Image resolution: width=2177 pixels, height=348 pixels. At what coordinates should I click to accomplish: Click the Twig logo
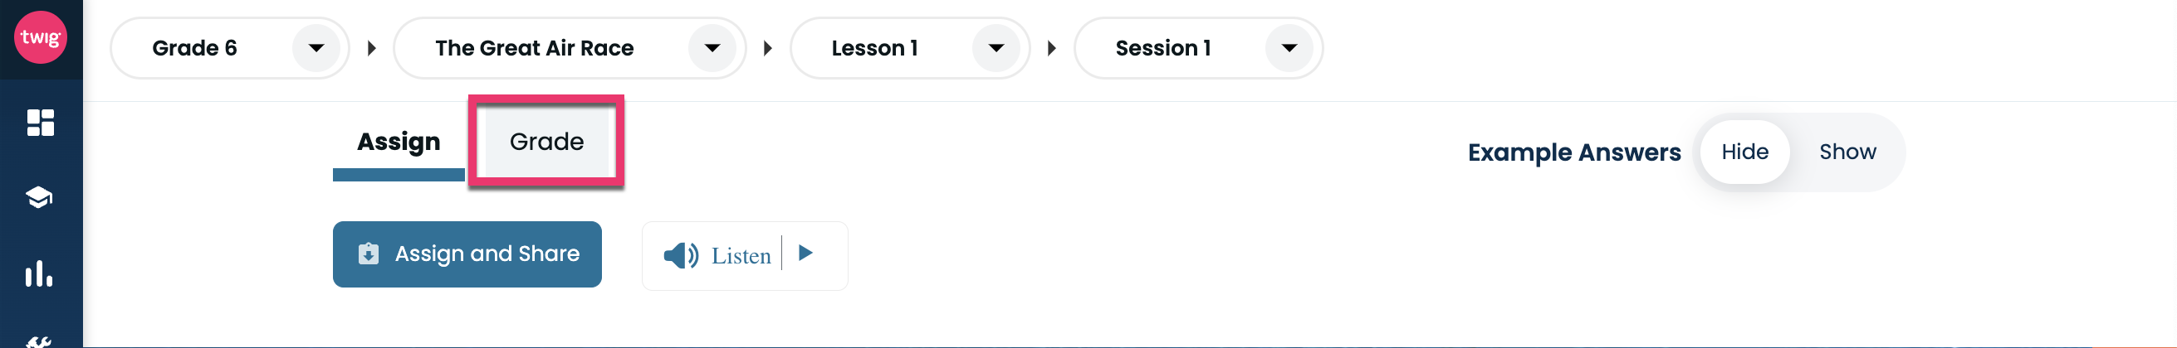40,37
